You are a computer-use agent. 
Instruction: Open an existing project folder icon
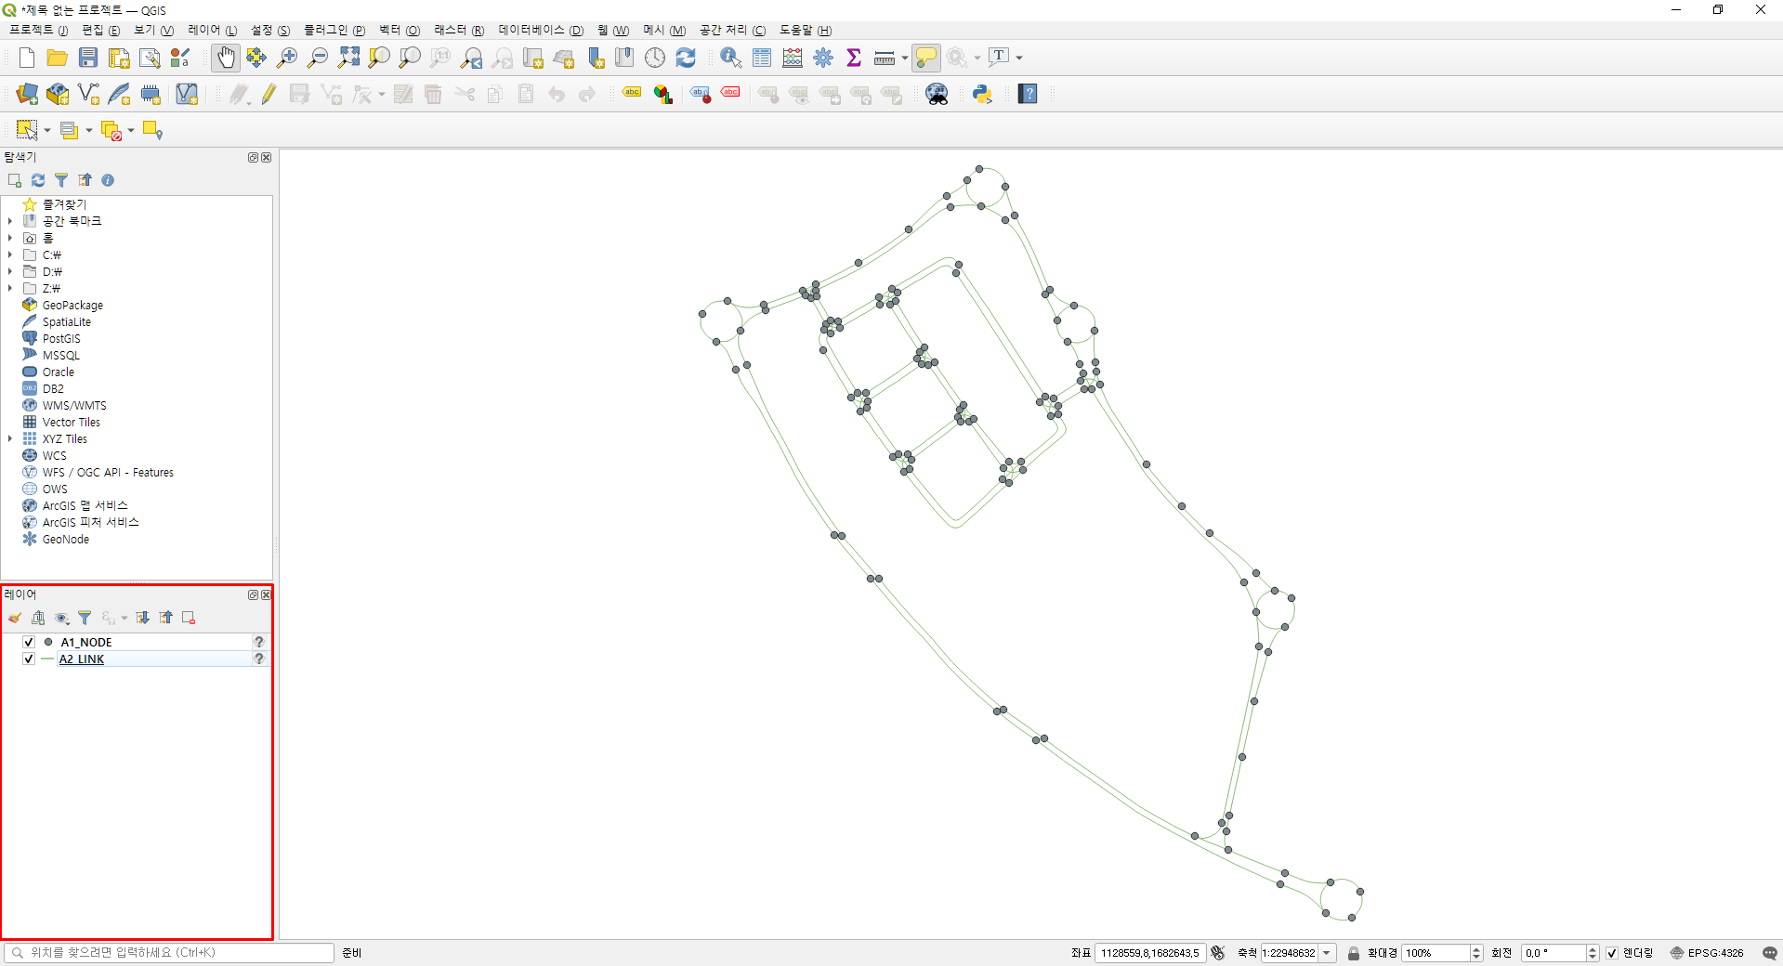coord(58,58)
